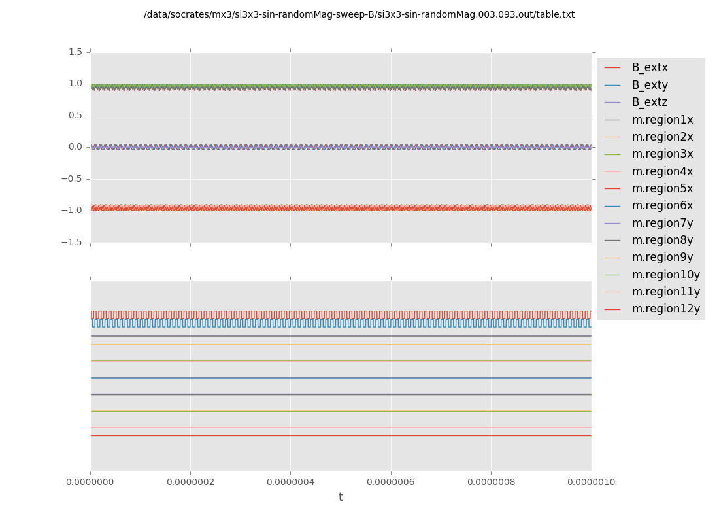
Task: Click the 0.0000000 x-axis tick label
Action: pyautogui.click(x=91, y=482)
